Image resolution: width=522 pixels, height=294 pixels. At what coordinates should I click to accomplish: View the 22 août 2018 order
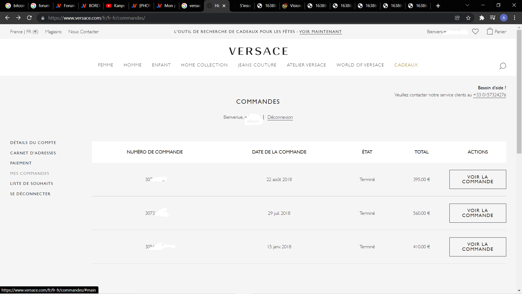click(477, 179)
